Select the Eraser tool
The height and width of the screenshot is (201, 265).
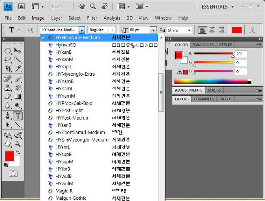pyautogui.click(x=8, y=96)
